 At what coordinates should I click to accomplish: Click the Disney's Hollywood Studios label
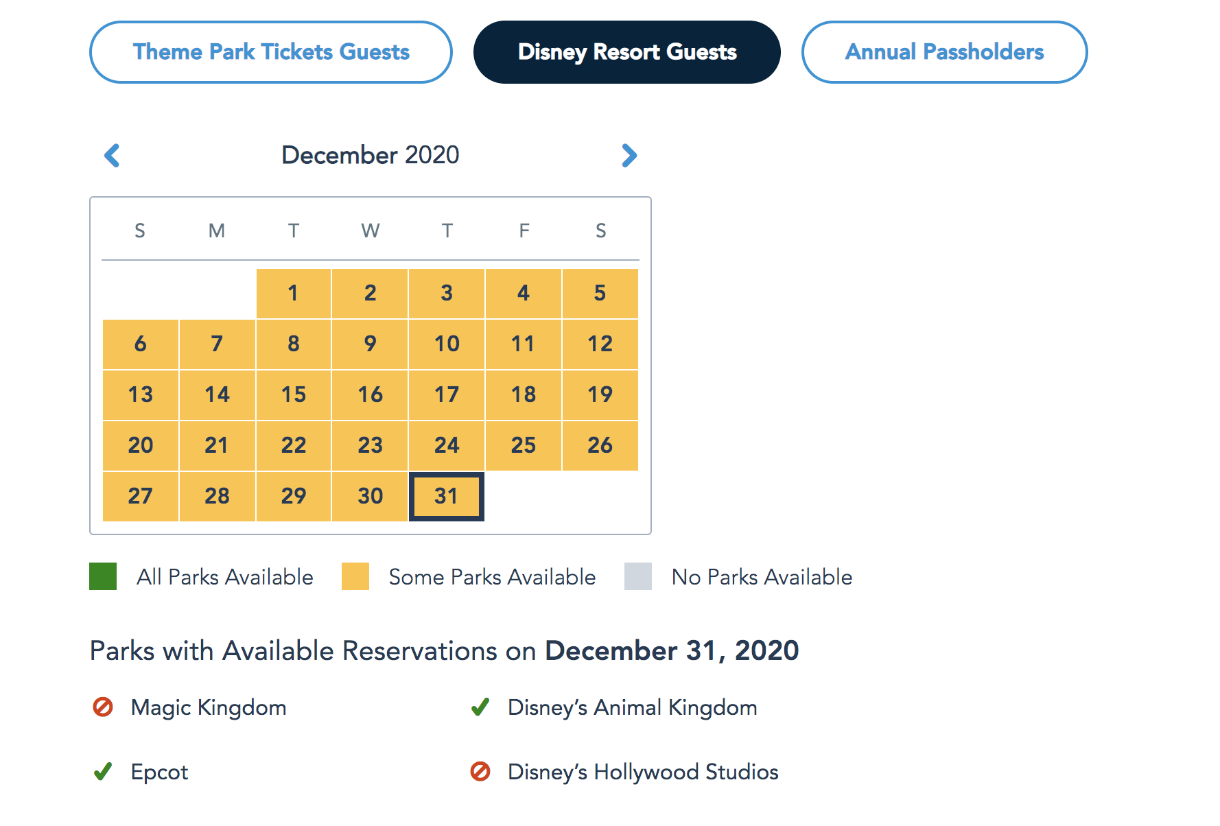pyautogui.click(x=643, y=772)
